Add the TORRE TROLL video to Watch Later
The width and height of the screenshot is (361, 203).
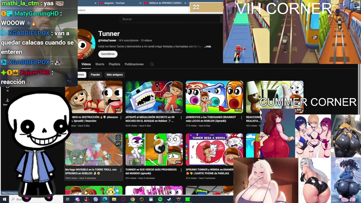[x=118, y=138]
